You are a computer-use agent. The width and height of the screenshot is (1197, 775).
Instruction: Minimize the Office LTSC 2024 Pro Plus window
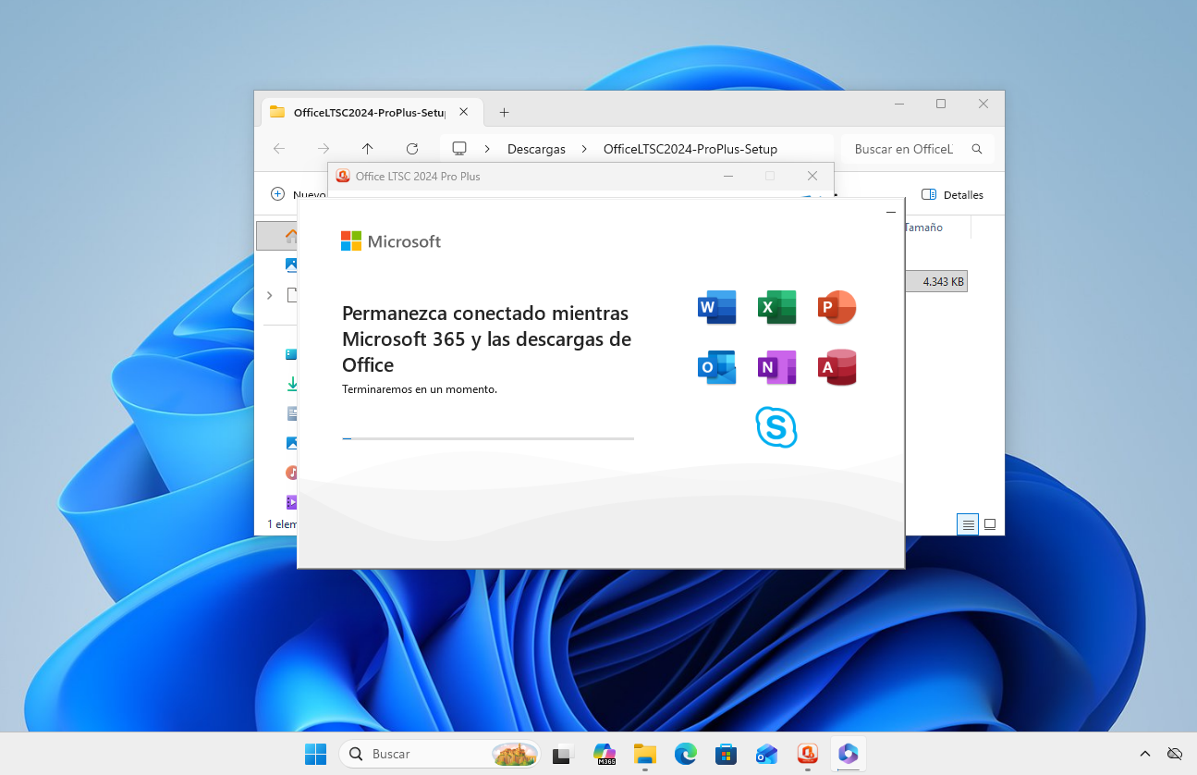pyautogui.click(x=728, y=176)
